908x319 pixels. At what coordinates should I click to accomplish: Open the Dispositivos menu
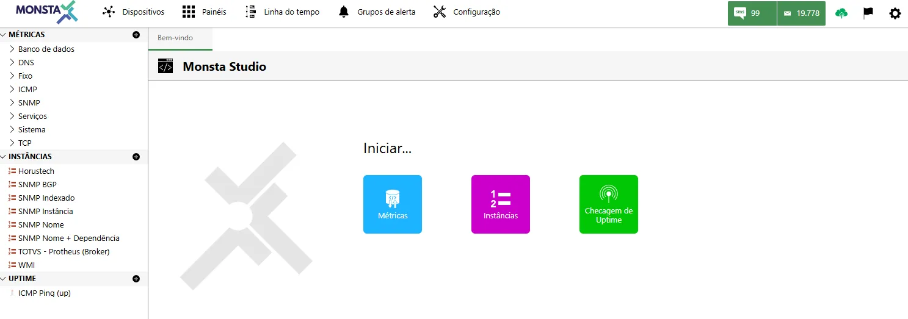pyautogui.click(x=143, y=12)
